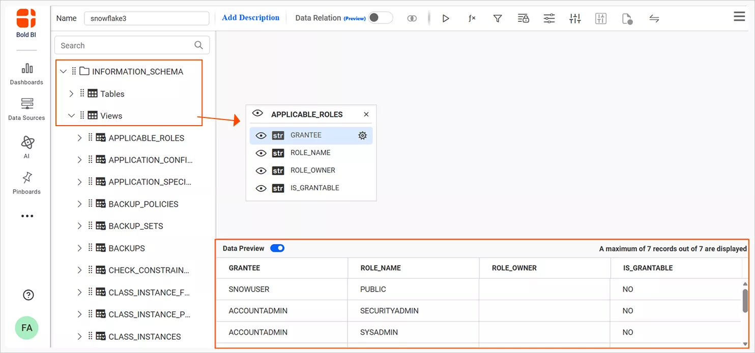Open settings gear for GRANTEE column
755x353 pixels.
coord(362,135)
